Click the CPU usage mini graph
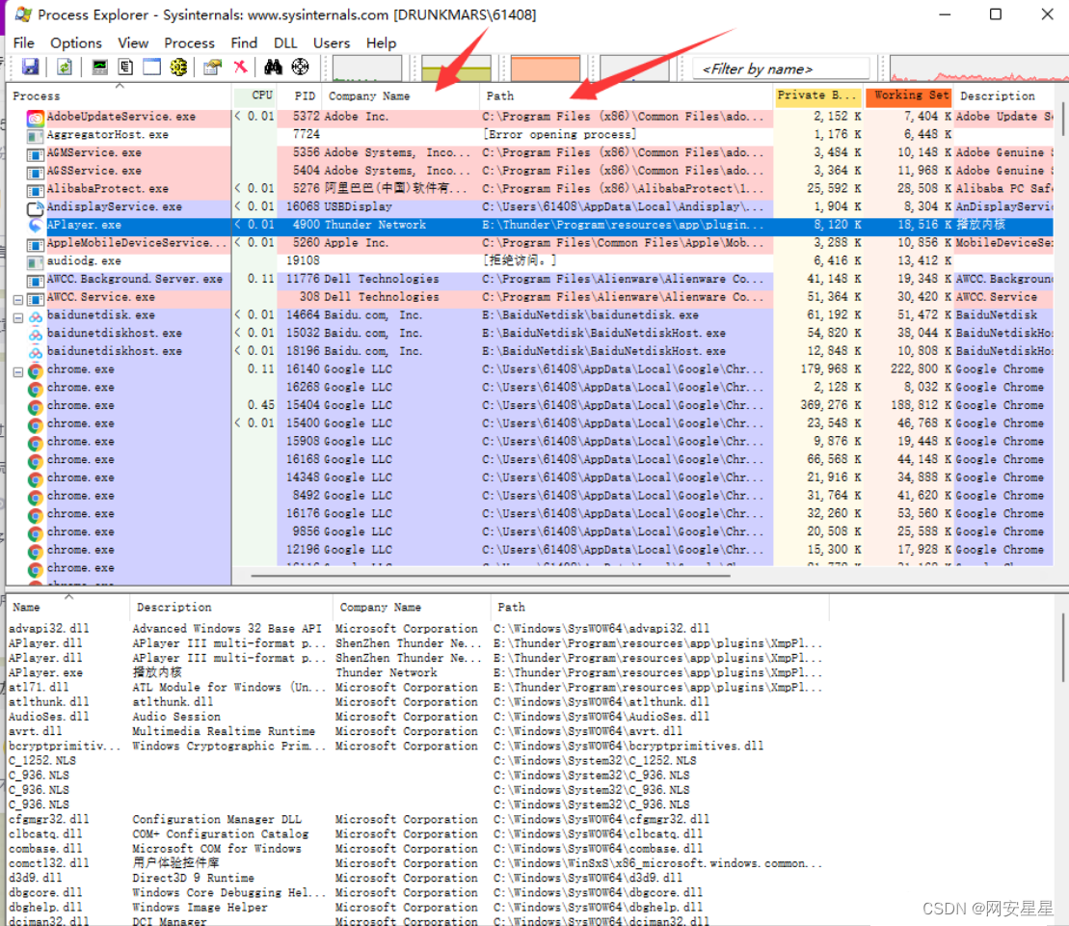This screenshot has height=926, width=1069. coord(367,68)
